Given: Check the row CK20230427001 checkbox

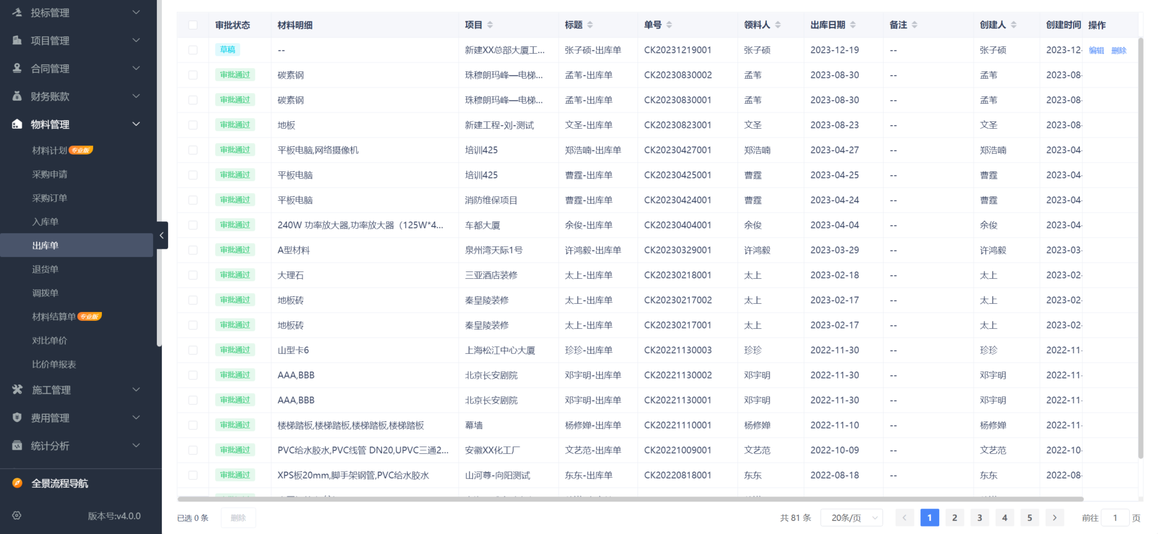Looking at the screenshot, I should pyautogui.click(x=193, y=150).
